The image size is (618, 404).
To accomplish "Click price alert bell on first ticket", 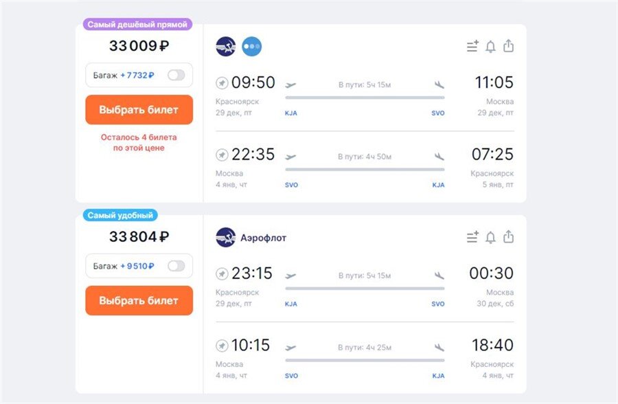I will 490,47.
